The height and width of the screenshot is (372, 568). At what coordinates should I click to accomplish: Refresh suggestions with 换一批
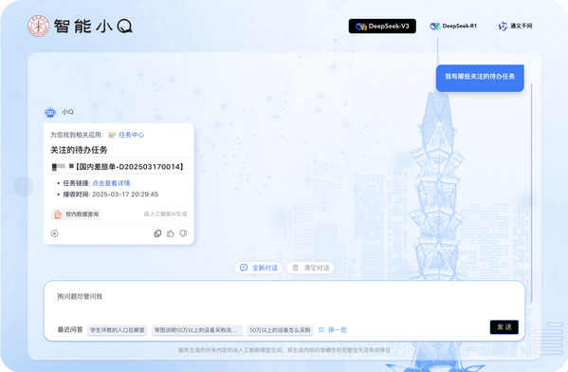click(333, 330)
